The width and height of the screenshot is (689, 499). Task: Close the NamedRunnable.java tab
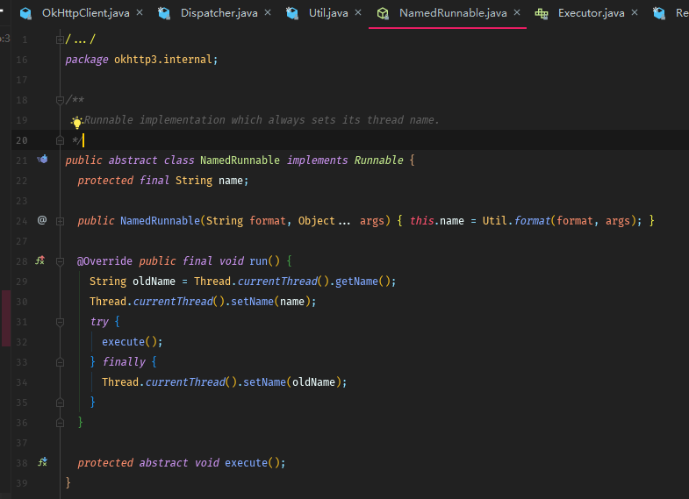coord(517,13)
